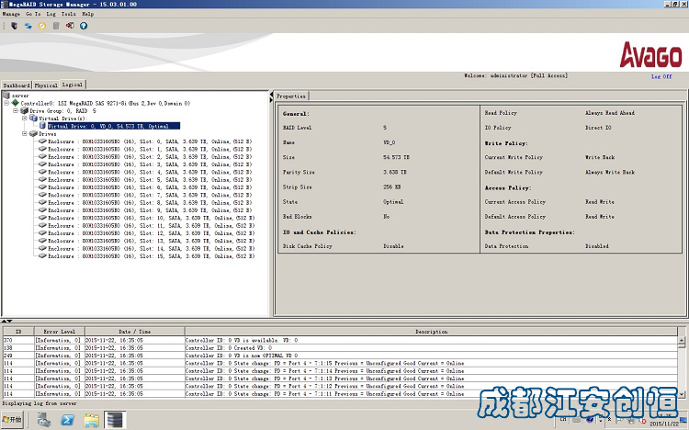
Task: Click the grayed-out database toolbar icon
Action: click(x=56, y=26)
